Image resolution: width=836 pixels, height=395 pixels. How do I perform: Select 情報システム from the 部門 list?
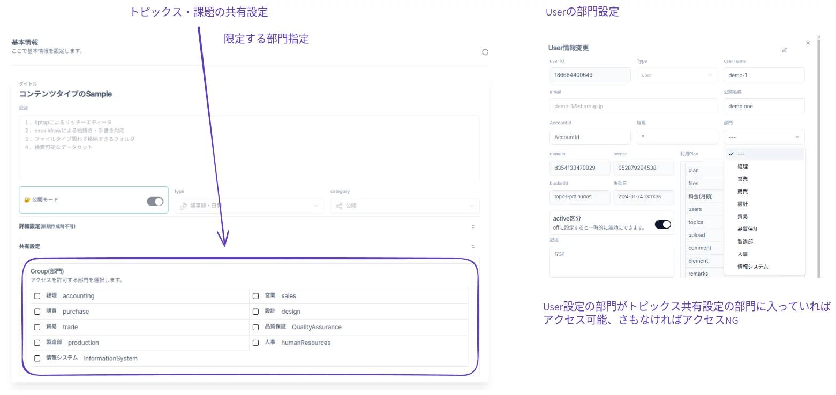tap(765, 267)
